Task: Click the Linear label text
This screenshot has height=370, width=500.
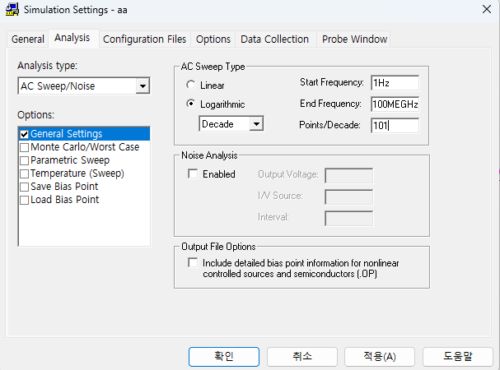Action: click(212, 86)
